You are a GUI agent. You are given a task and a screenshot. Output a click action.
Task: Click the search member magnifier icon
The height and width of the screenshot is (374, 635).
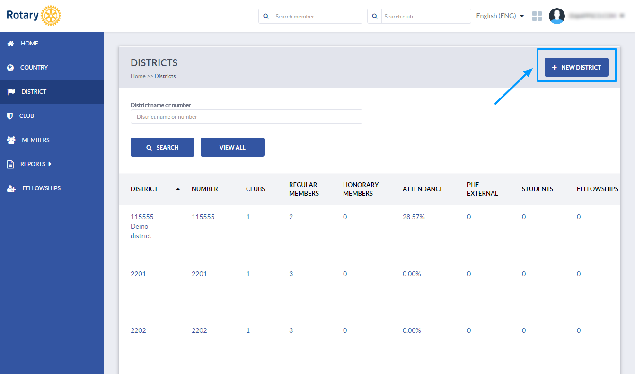265,16
